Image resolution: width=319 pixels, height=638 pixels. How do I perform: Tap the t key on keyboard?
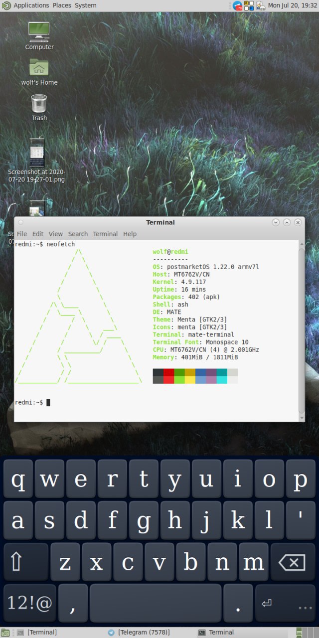(x=144, y=479)
